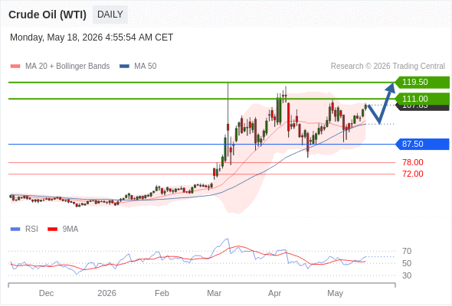Click the 111.00 green resistance tag
This screenshot has height=306, width=452.
(x=422, y=99)
